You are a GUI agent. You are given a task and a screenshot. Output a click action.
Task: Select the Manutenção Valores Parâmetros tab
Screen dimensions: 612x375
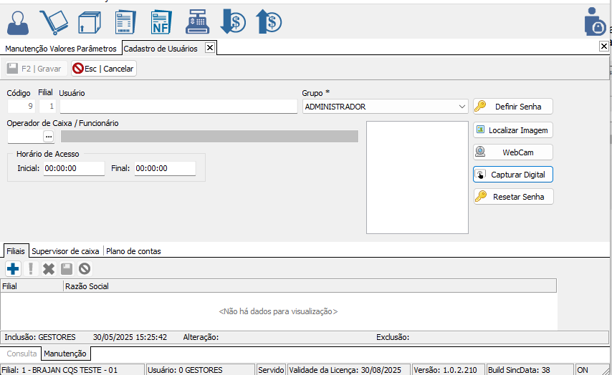pos(60,49)
